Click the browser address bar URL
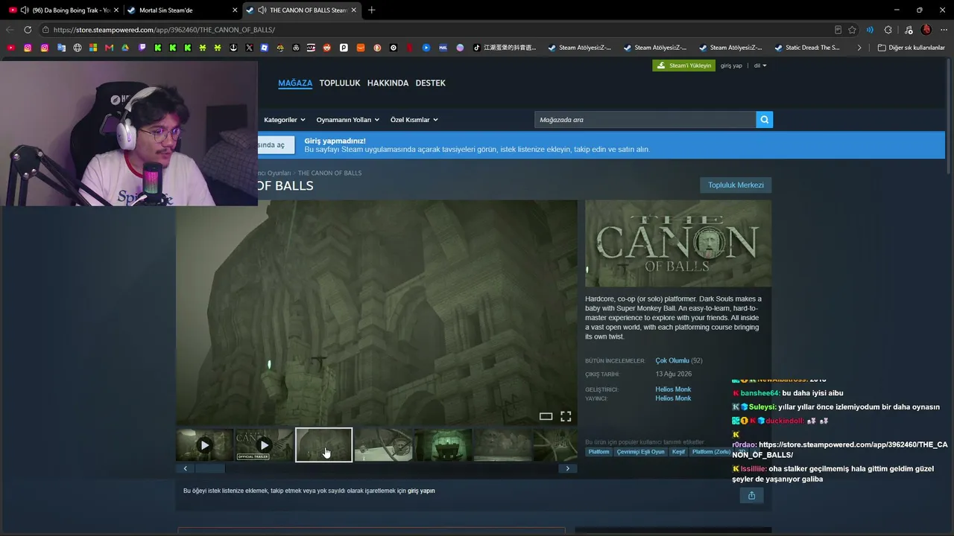The width and height of the screenshot is (954, 536). [164, 30]
